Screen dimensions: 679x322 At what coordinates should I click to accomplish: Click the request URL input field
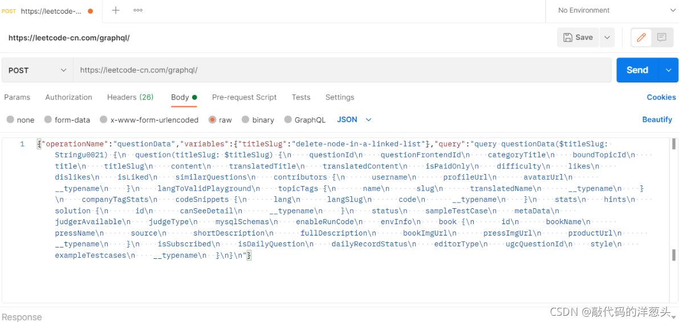click(342, 70)
